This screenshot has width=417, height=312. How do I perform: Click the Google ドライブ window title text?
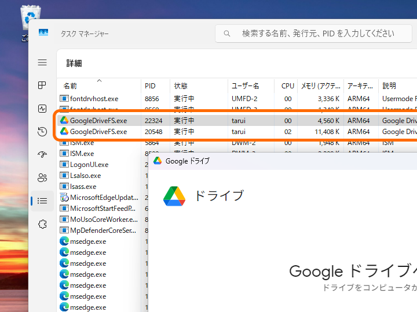188,161
